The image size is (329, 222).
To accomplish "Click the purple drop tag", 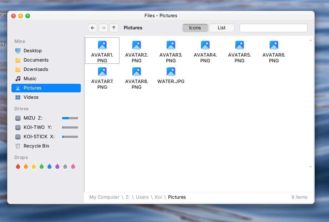I will click(57, 166).
